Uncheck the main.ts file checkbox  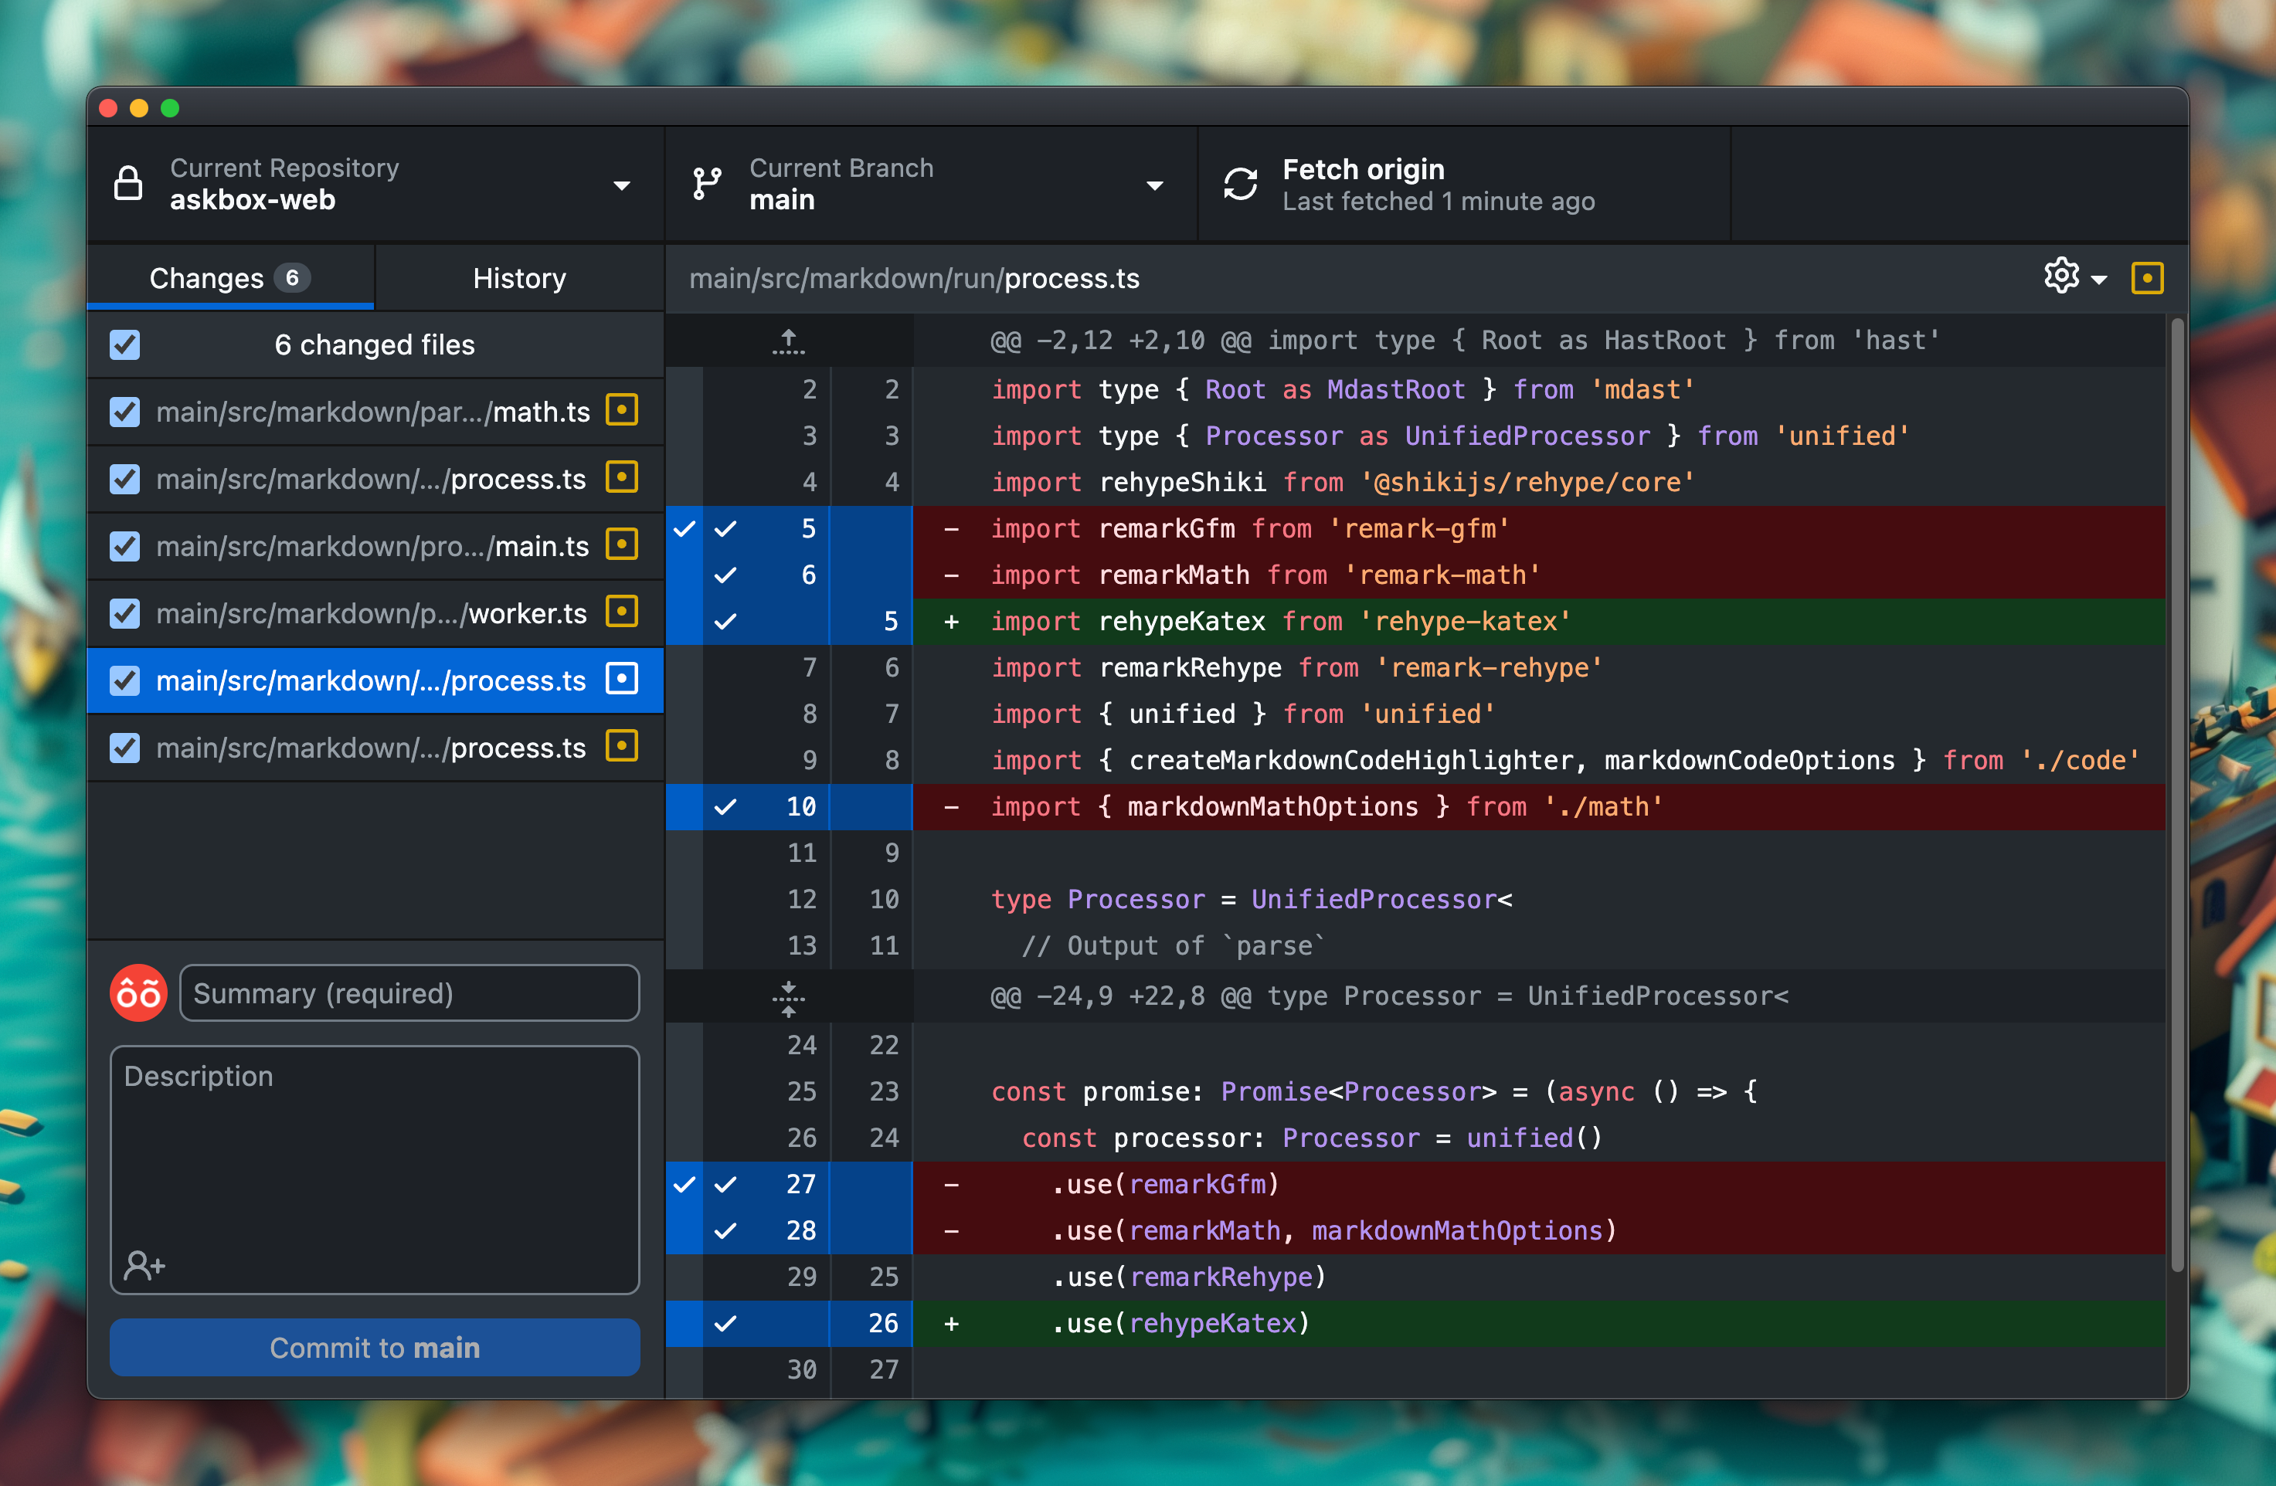point(124,546)
